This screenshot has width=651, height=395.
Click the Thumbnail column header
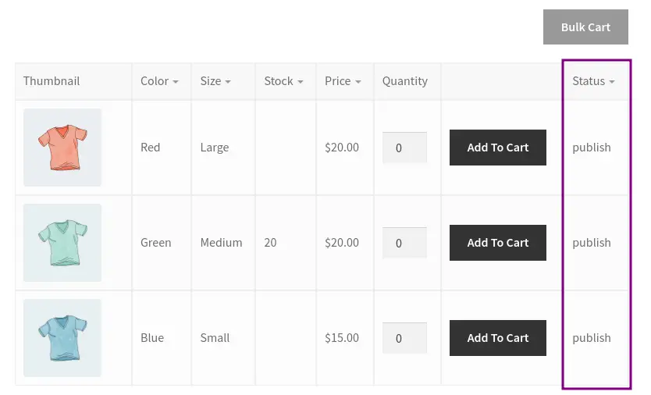(x=52, y=81)
